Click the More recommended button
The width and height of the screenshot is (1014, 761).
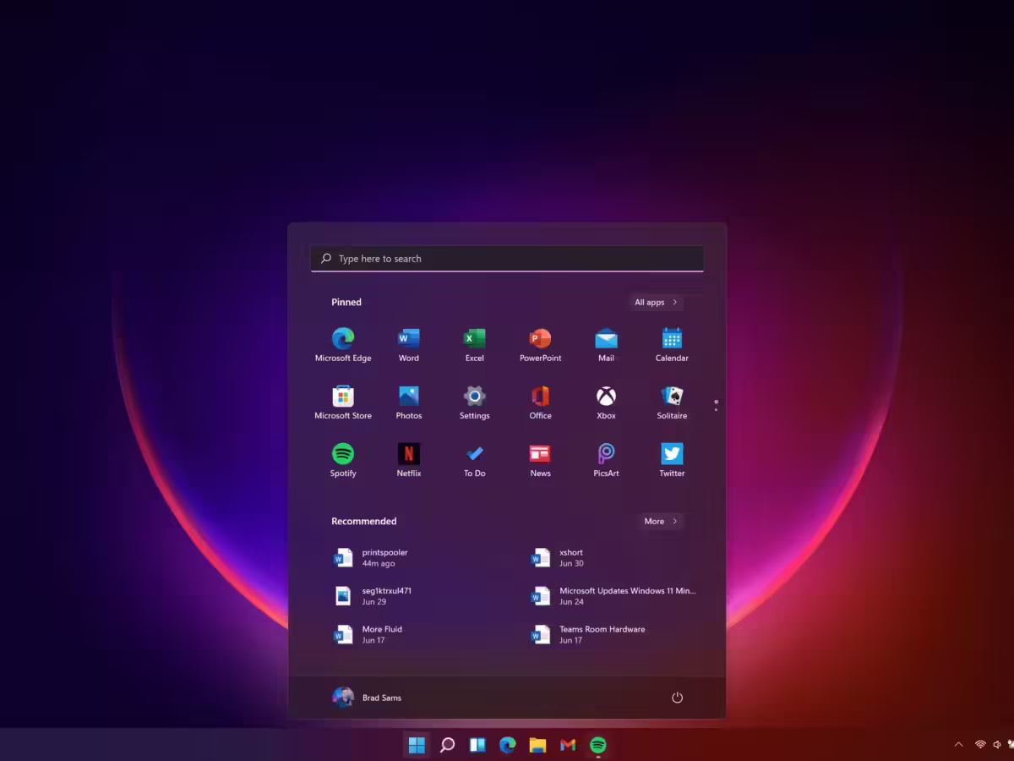click(x=661, y=521)
